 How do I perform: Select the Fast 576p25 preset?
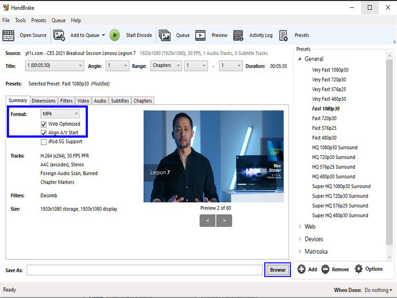click(324, 128)
